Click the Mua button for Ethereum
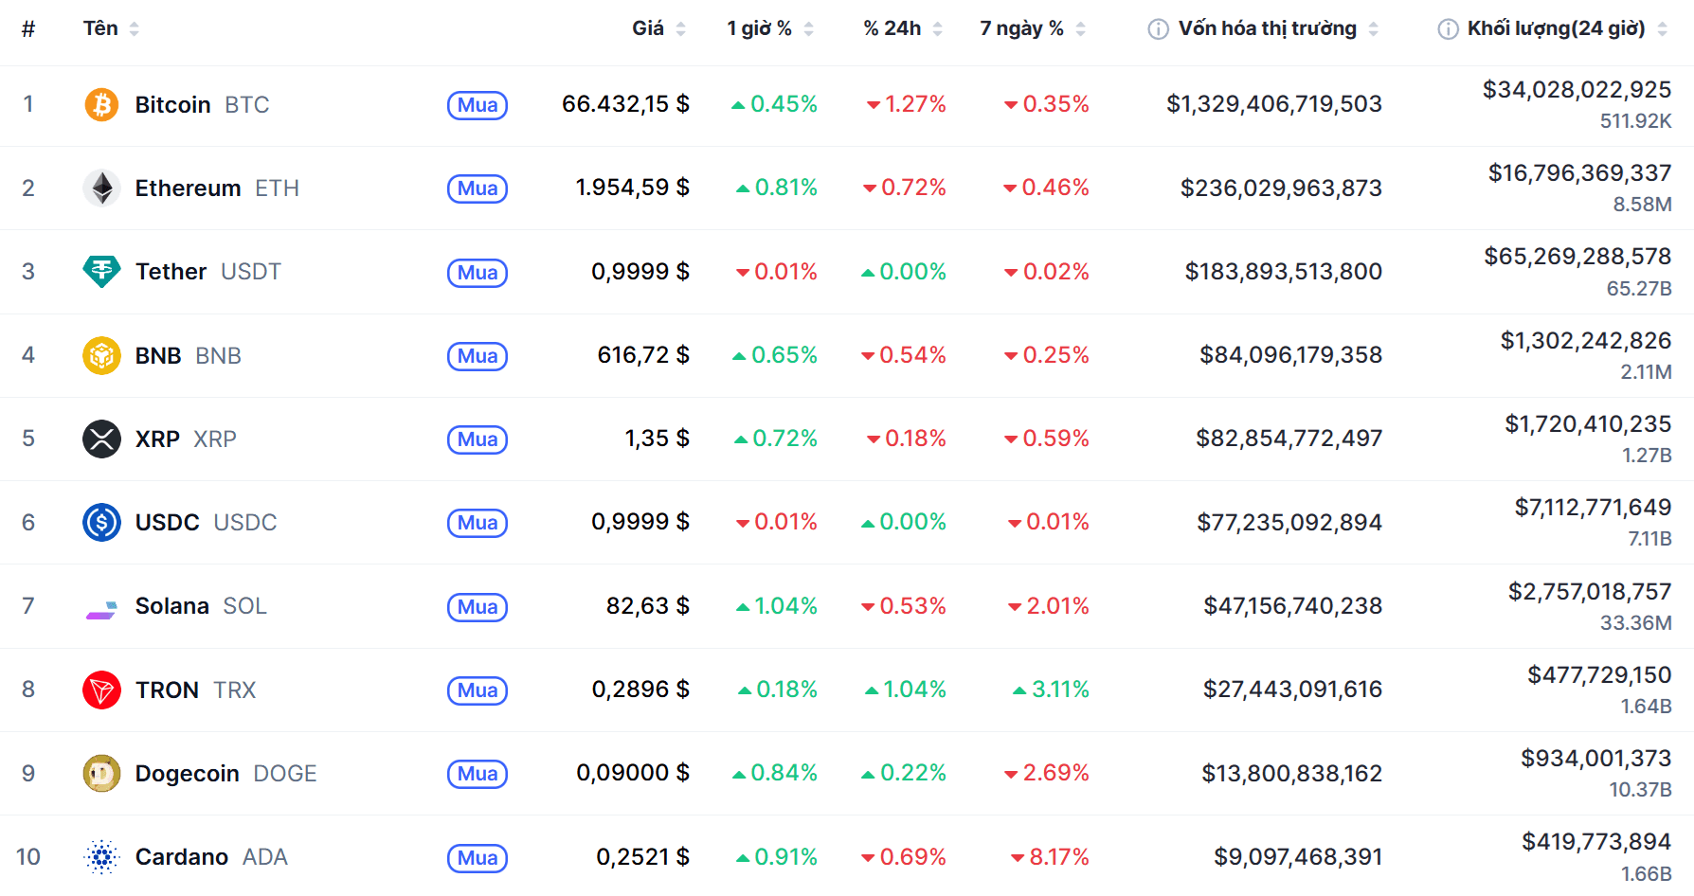The image size is (1694, 896). 478,188
